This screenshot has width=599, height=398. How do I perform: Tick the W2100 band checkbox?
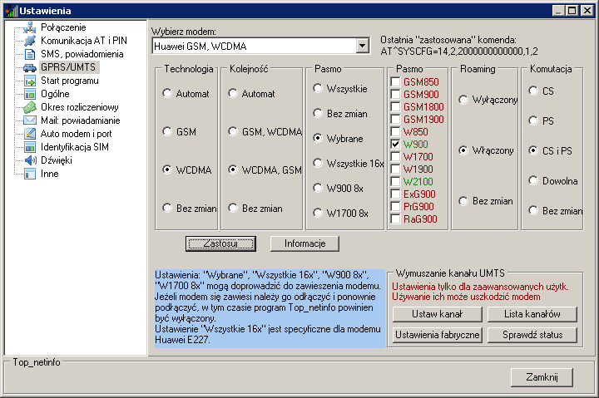coord(396,181)
